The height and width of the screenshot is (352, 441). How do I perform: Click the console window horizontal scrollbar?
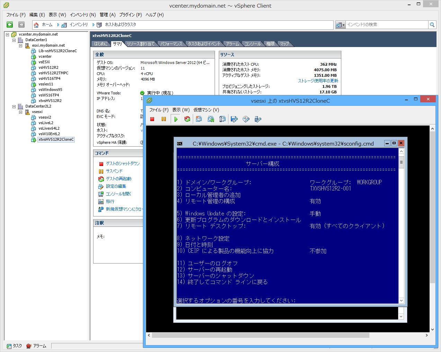coord(261,335)
